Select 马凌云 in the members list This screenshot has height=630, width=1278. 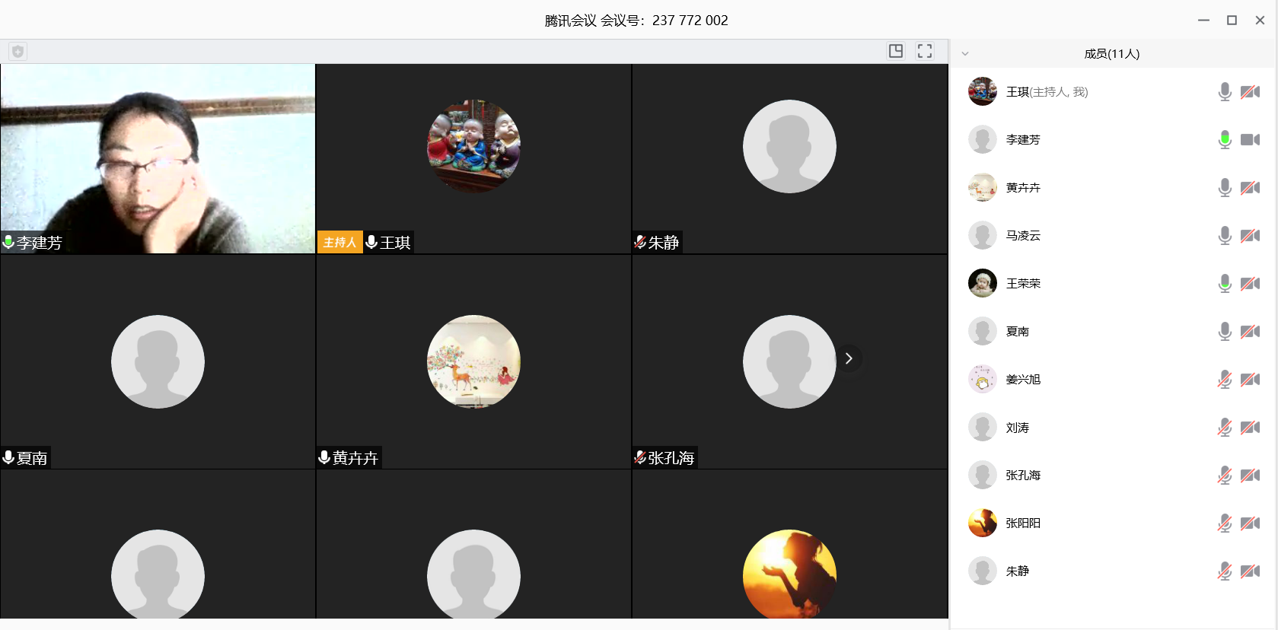pos(1023,235)
